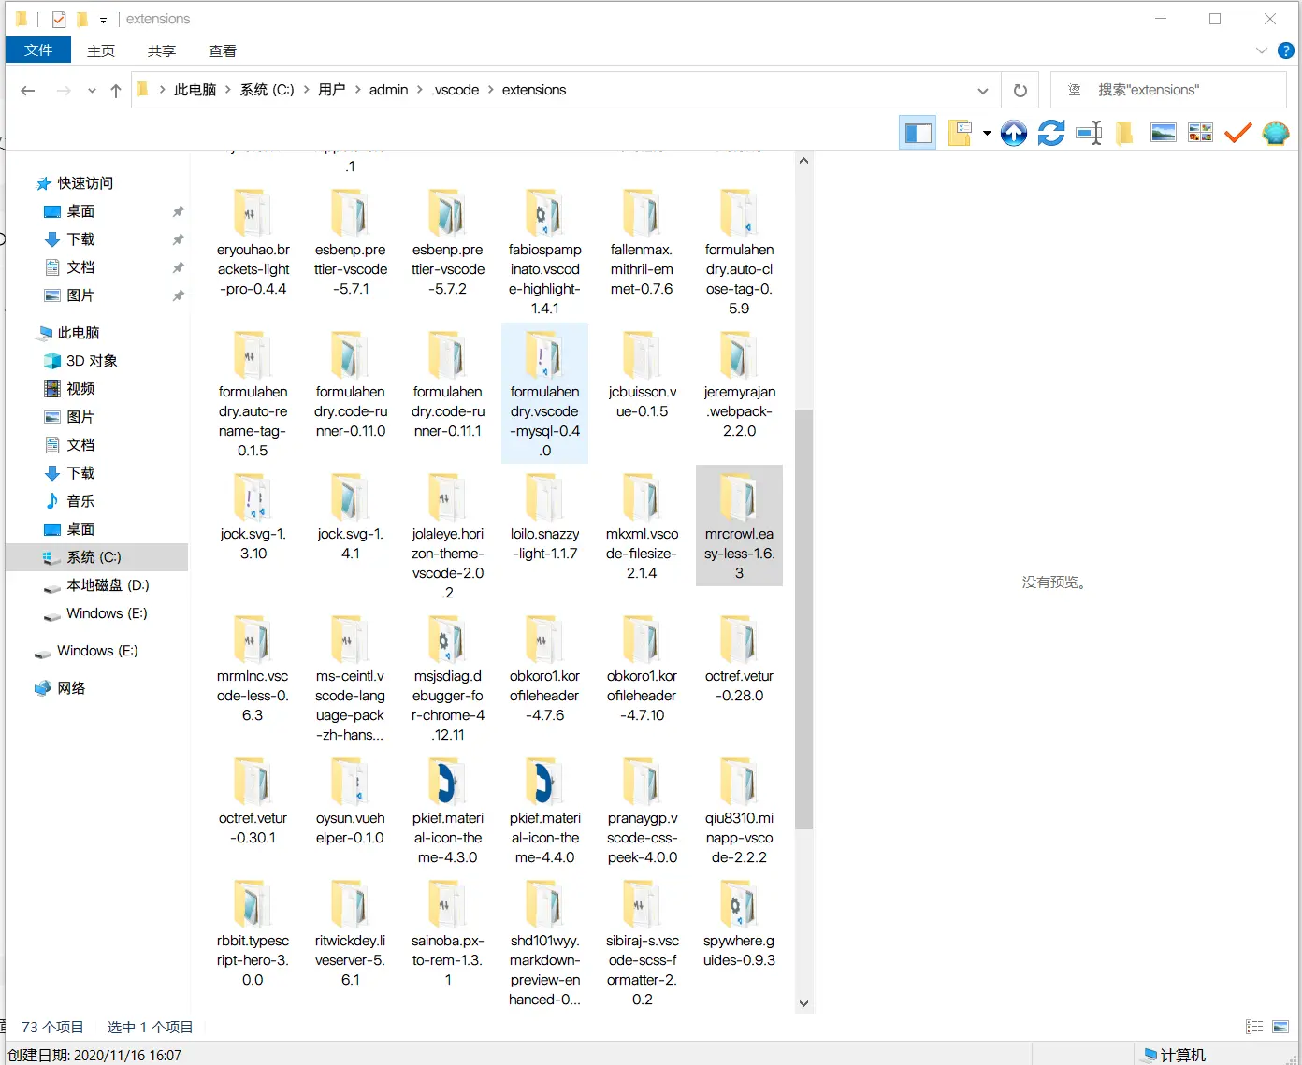Screen dimensions: 1302x1065
Task: Select the octref.vetur-0.28.0 folder
Action: [x=739, y=662]
